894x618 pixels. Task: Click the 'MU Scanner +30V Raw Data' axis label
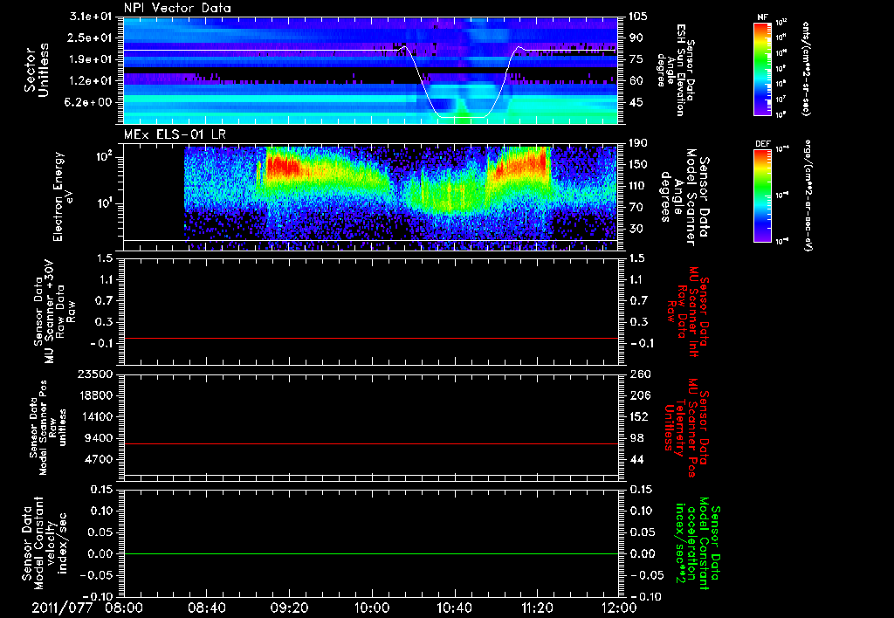(x=54, y=312)
